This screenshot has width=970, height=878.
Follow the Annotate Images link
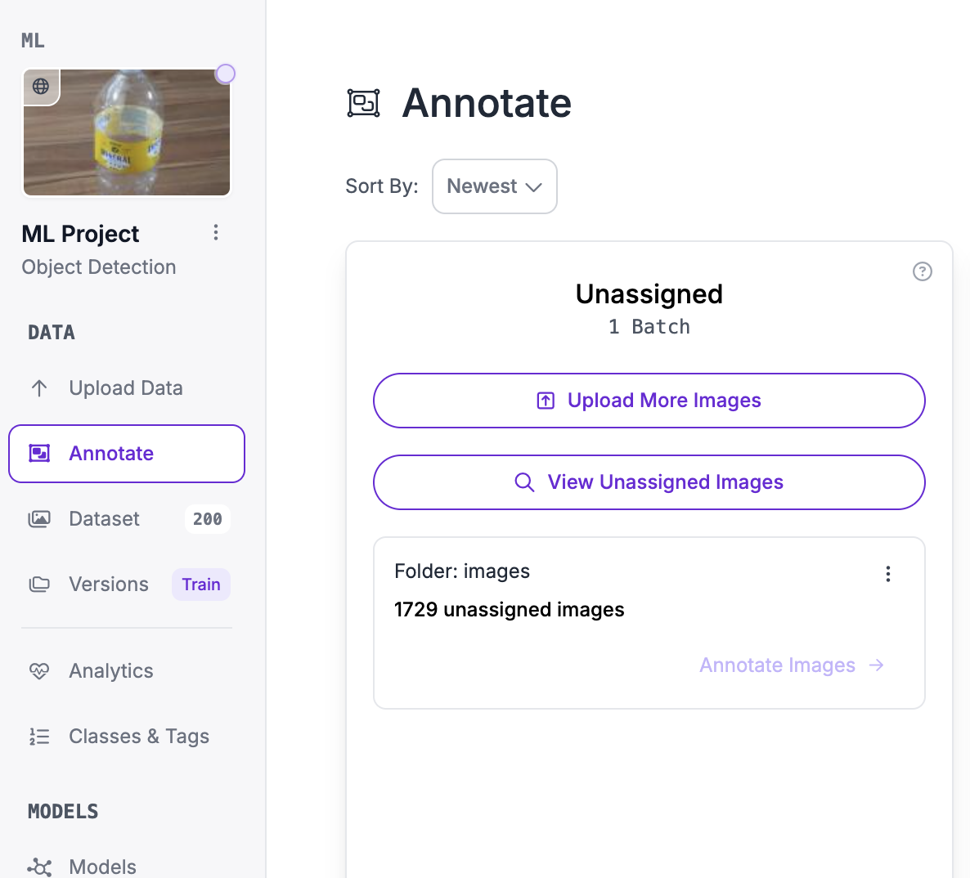(x=791, y=665)
